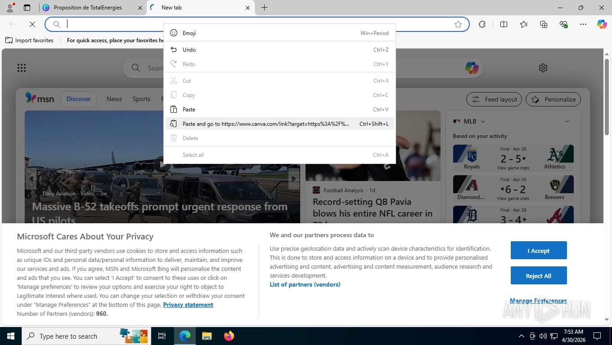This screenshot has height=345, width=612.
Task: Open Massive B-52 takeoffs article headline
Action: pos(160,213)
